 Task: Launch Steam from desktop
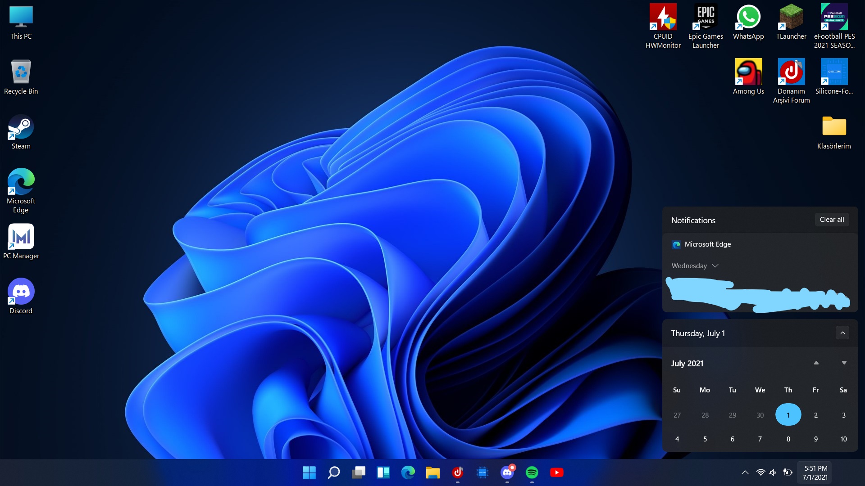pyautogui.click(x=21, y=132)
